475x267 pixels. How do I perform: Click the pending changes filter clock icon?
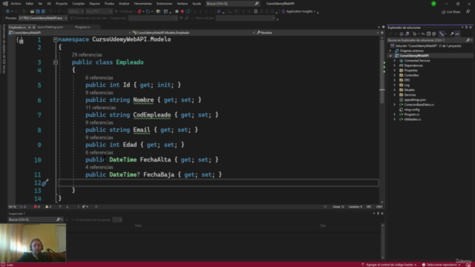pos(414,34)
